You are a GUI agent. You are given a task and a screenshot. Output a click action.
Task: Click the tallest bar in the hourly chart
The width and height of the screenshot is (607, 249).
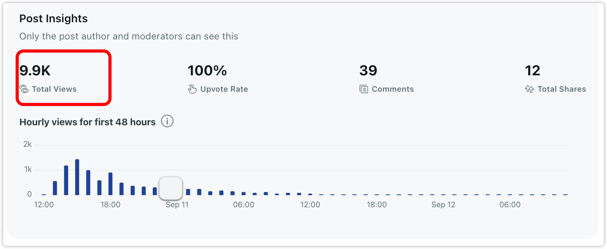coord(77,177)
